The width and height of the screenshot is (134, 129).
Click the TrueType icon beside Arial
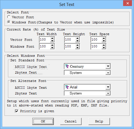(67, 87)
